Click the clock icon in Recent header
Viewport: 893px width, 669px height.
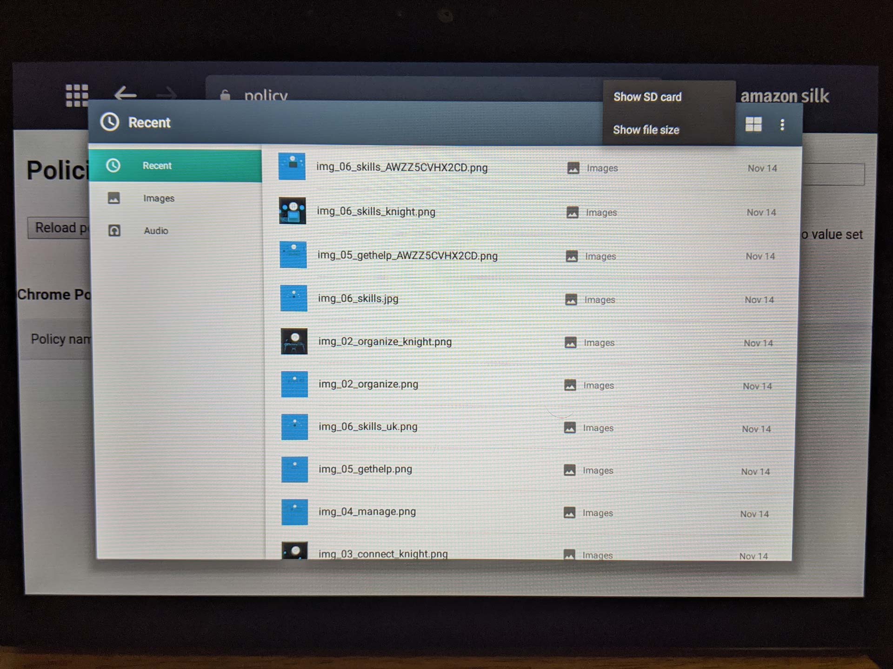[x=110, y=122]
